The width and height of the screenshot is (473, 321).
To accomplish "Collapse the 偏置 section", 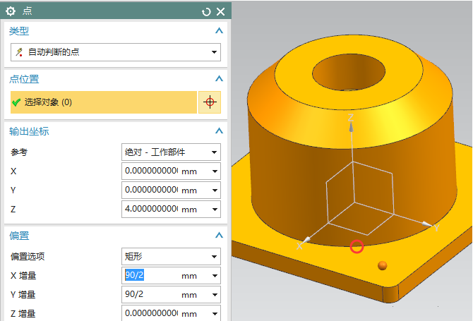I will [219, 236].
